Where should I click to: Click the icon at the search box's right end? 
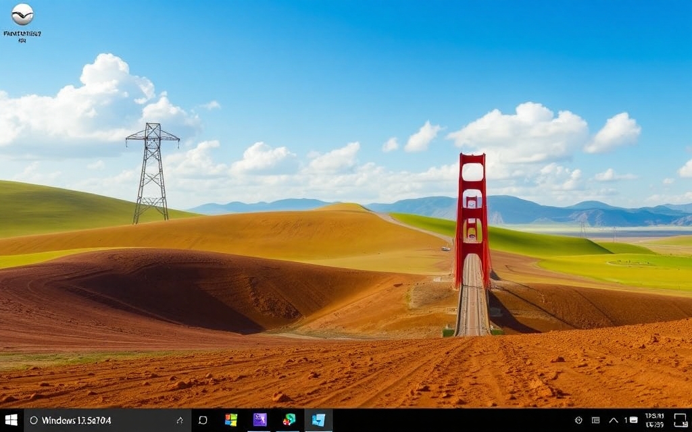click(x=180, y=421)
